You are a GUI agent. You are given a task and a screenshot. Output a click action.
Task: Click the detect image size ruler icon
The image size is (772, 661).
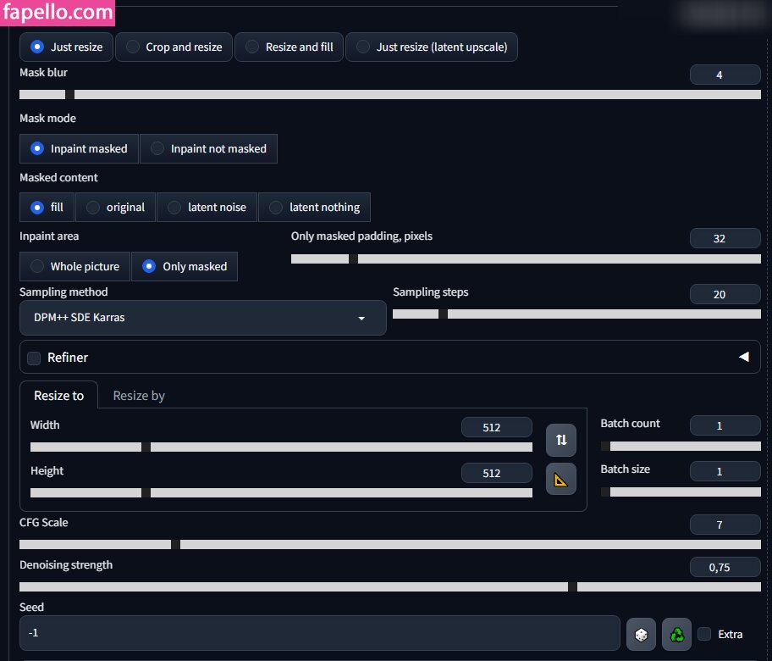coord(560,480)
